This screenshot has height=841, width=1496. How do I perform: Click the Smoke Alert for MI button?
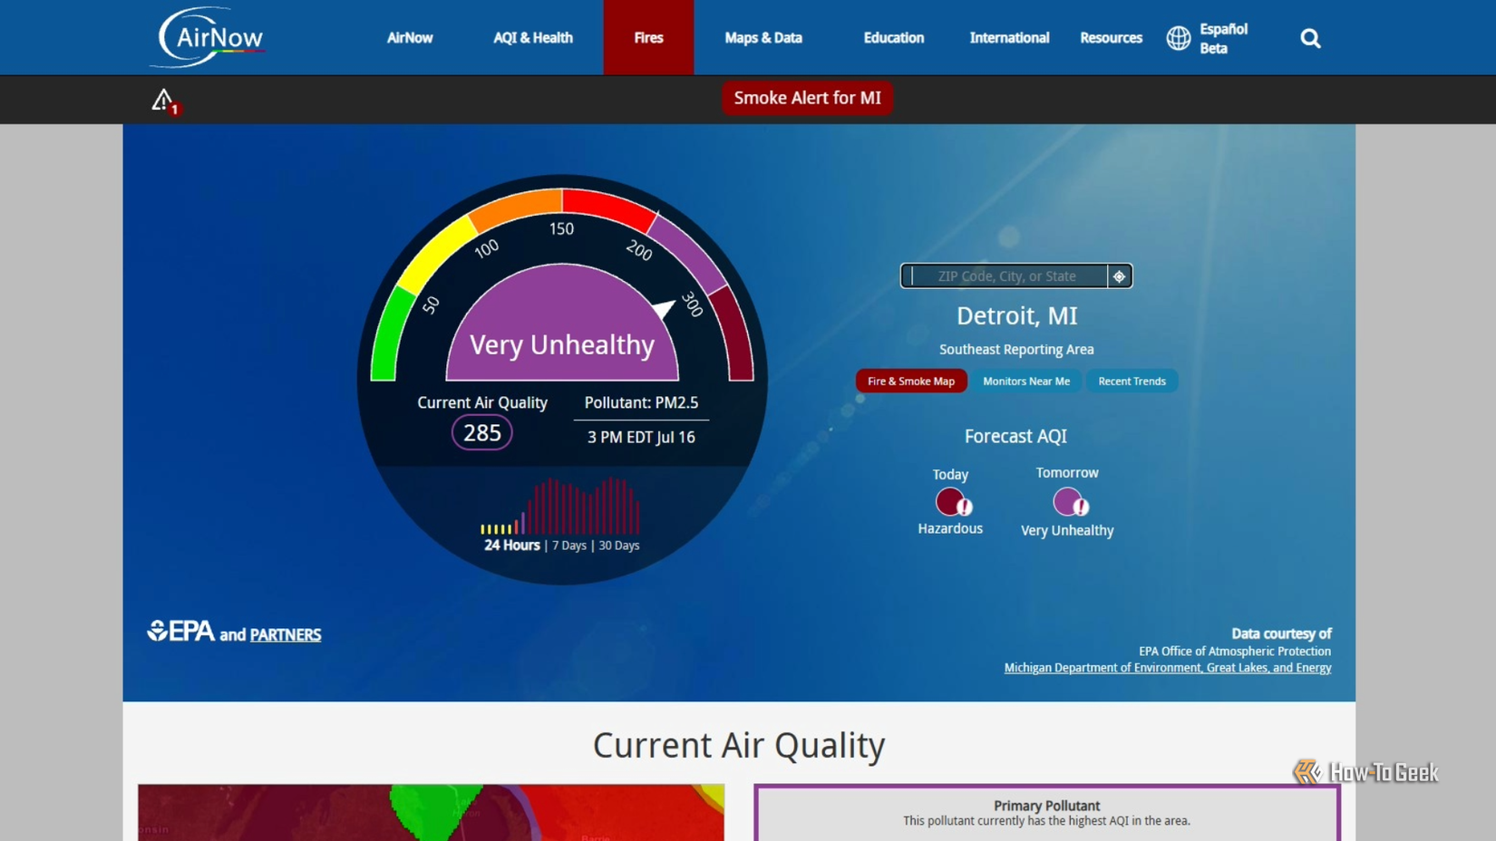click(x=807, y=98)
